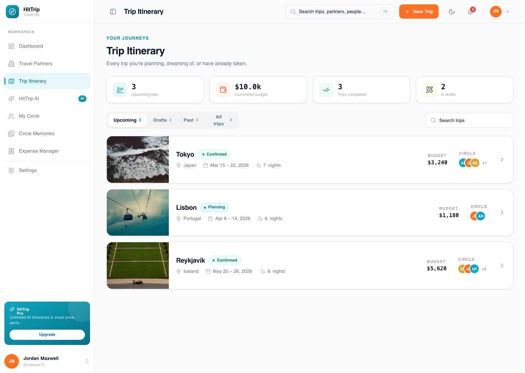Click the Lisbon trip title
The height and width of the screenshot is (373, 525).
click(x=186, y=208)
